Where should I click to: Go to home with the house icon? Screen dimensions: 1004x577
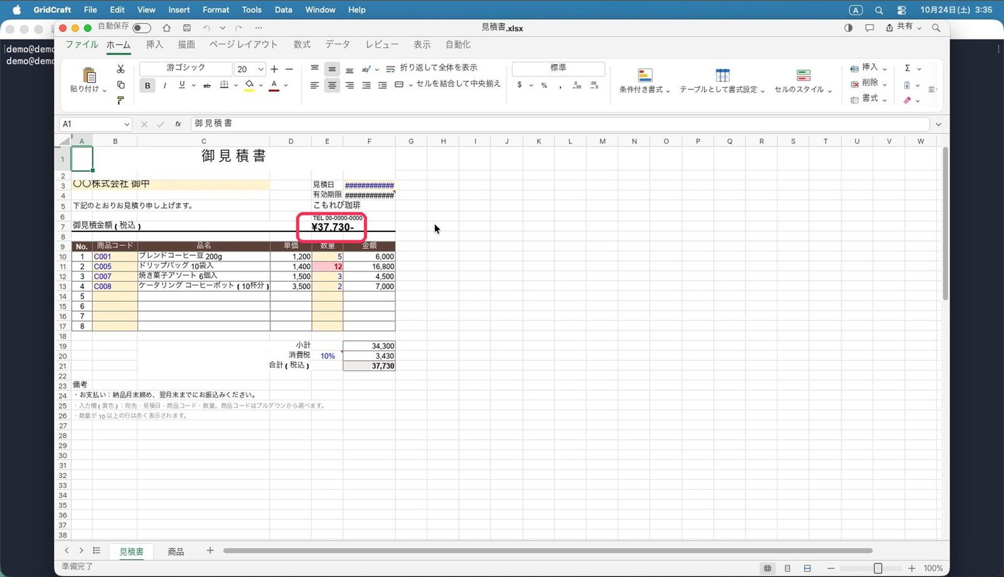[167, 28]
